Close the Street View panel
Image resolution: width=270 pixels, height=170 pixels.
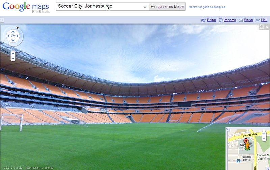point(267,27)
